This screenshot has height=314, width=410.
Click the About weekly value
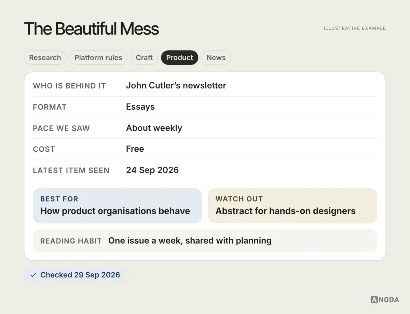coord(154,128)
